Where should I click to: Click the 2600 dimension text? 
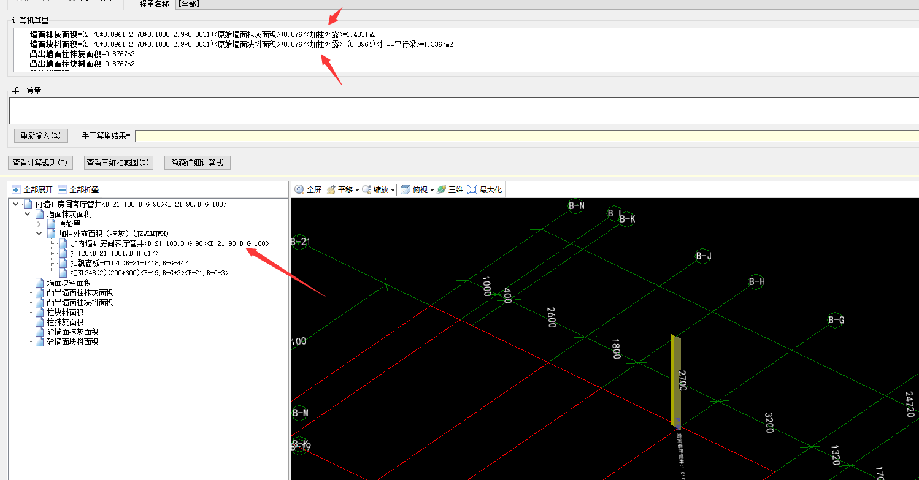click(552, 316)
